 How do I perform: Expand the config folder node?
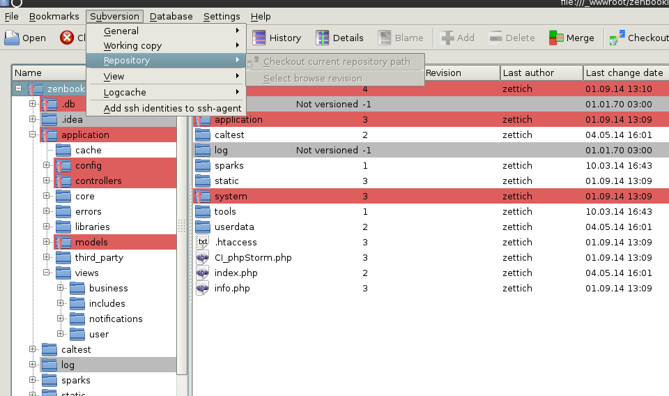coord(47,165)
